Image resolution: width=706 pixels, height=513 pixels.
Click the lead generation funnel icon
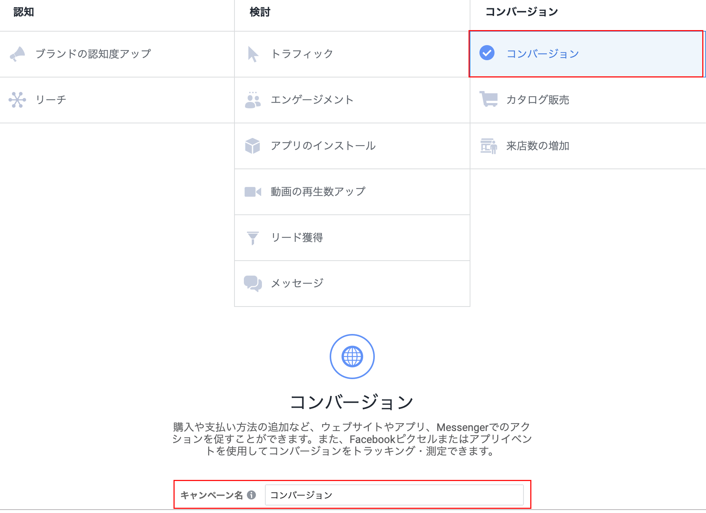pos(253,238)
